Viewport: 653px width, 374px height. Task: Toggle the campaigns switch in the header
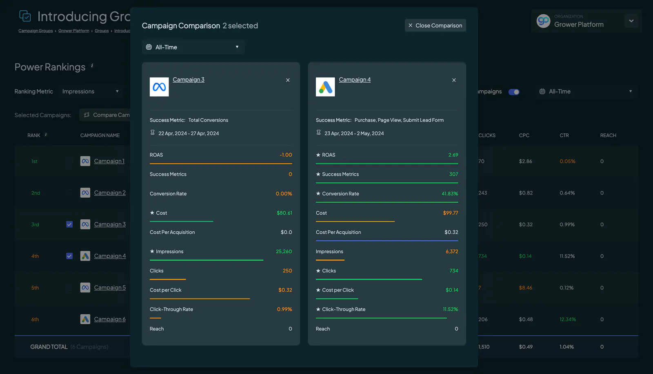[514, 92]
